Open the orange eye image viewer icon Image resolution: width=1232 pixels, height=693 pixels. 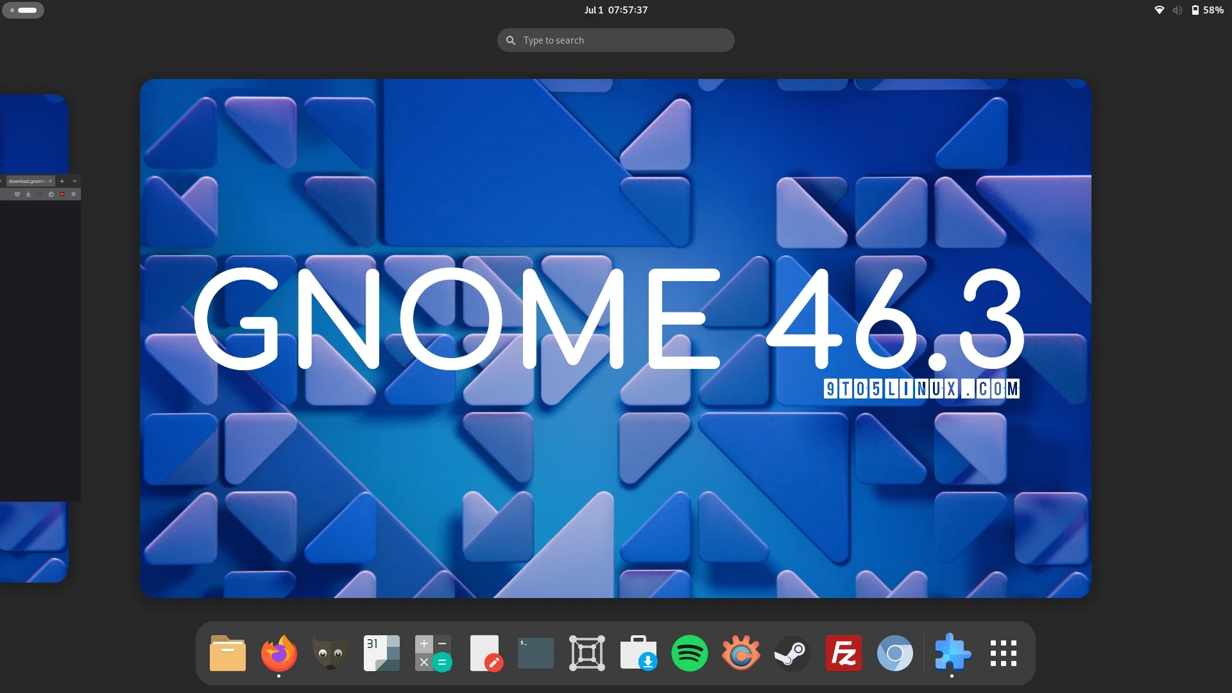(741, 653)
